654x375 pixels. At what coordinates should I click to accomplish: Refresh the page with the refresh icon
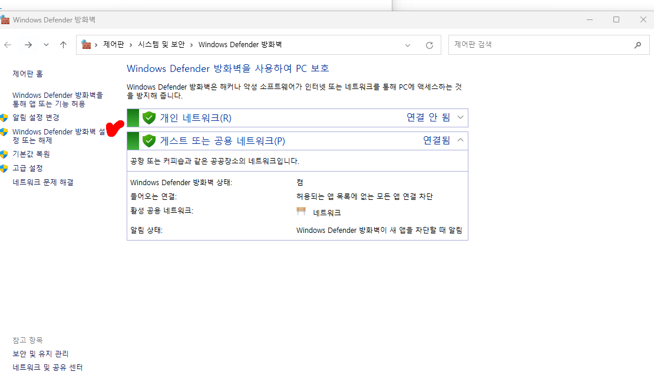pos(429,45)
